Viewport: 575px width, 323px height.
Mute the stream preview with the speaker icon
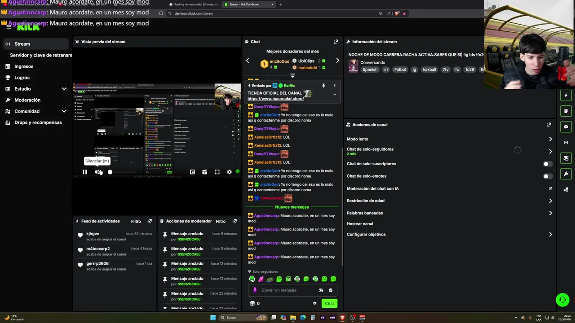tap(97, 172)
